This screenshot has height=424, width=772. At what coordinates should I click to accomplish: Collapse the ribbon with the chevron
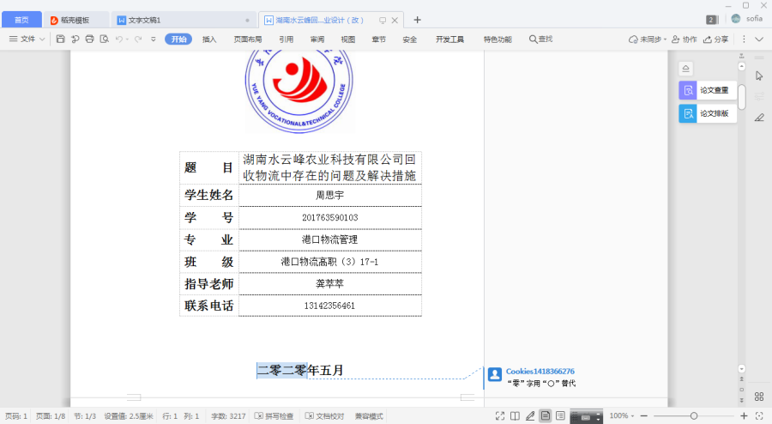(x=759, y=39)
